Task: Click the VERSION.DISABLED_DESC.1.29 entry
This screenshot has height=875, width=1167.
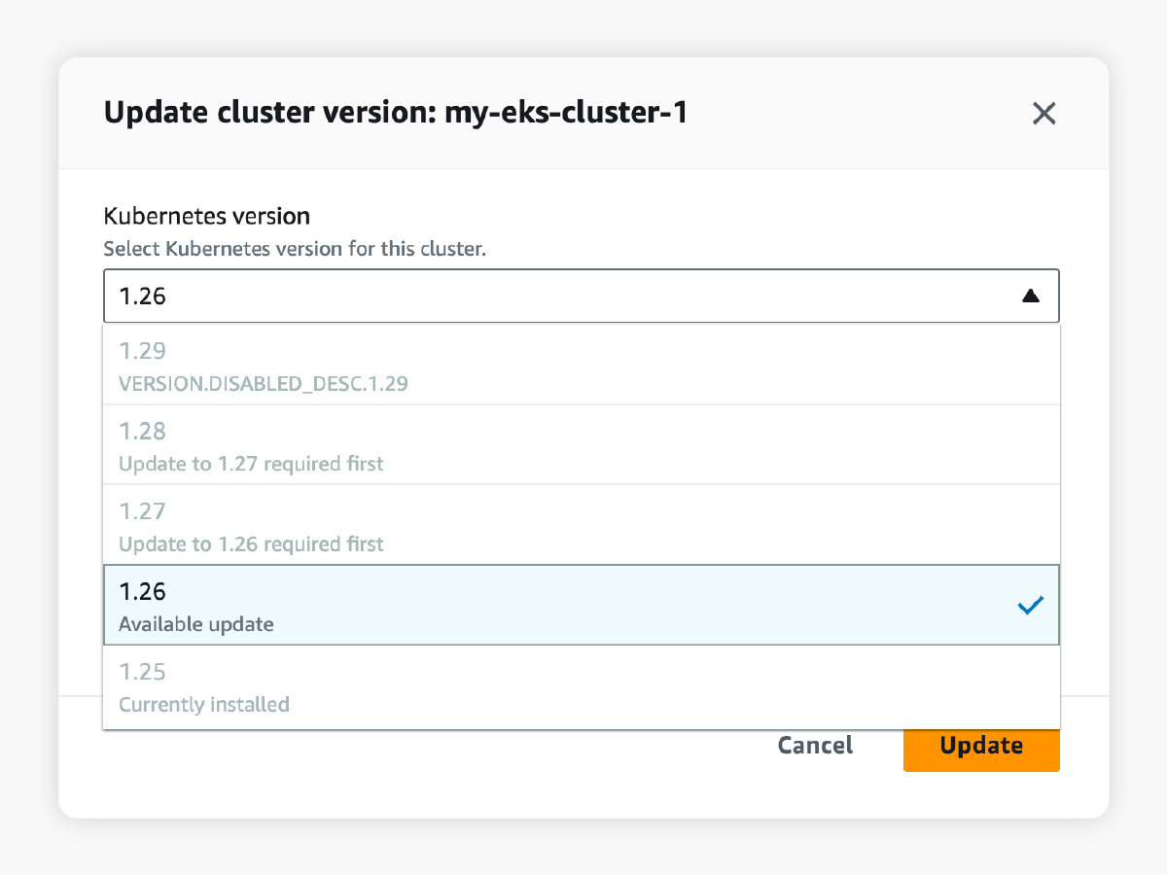Action: pyautogui.click(x=263, y=383)
